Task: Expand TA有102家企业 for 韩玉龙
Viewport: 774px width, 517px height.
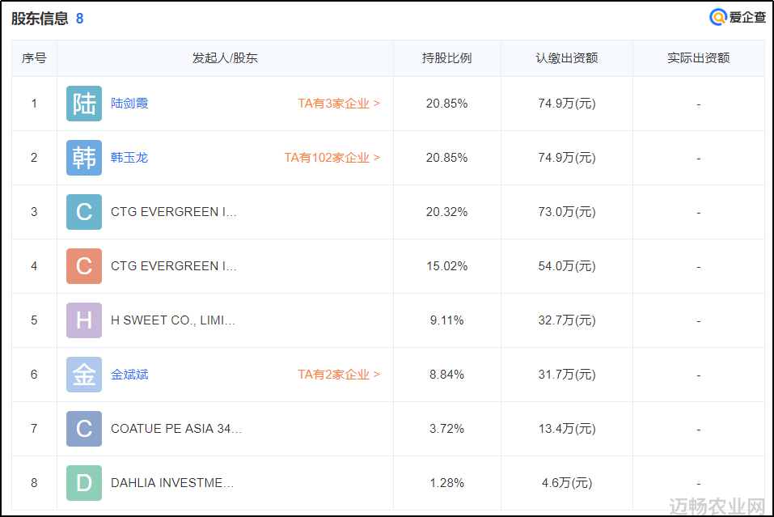Action: [x=332, y=158]
